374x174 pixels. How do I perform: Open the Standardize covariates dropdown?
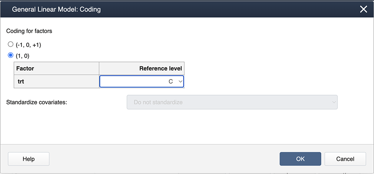pyautogui.click(x=232, y=102)
